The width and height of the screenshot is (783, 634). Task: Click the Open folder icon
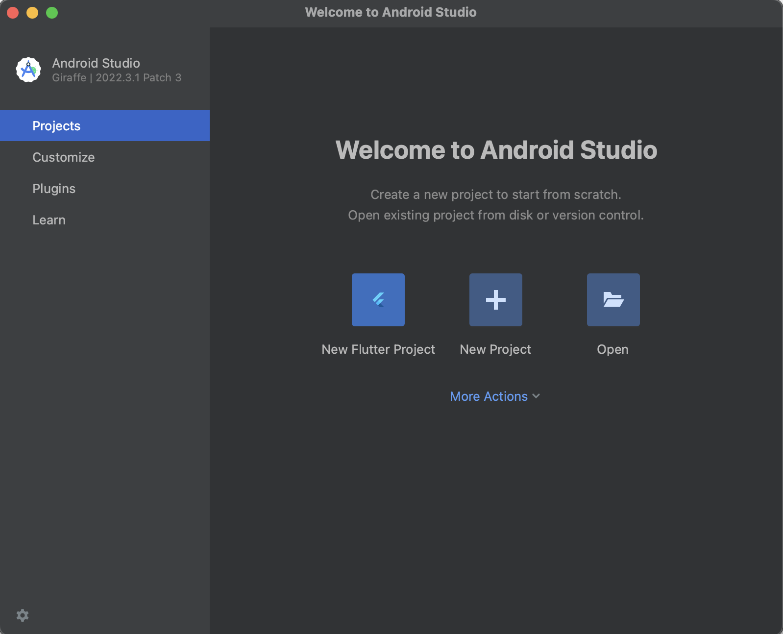[x=613, y=300]
